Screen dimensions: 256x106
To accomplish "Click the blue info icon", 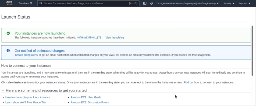I will click(8, 50).
